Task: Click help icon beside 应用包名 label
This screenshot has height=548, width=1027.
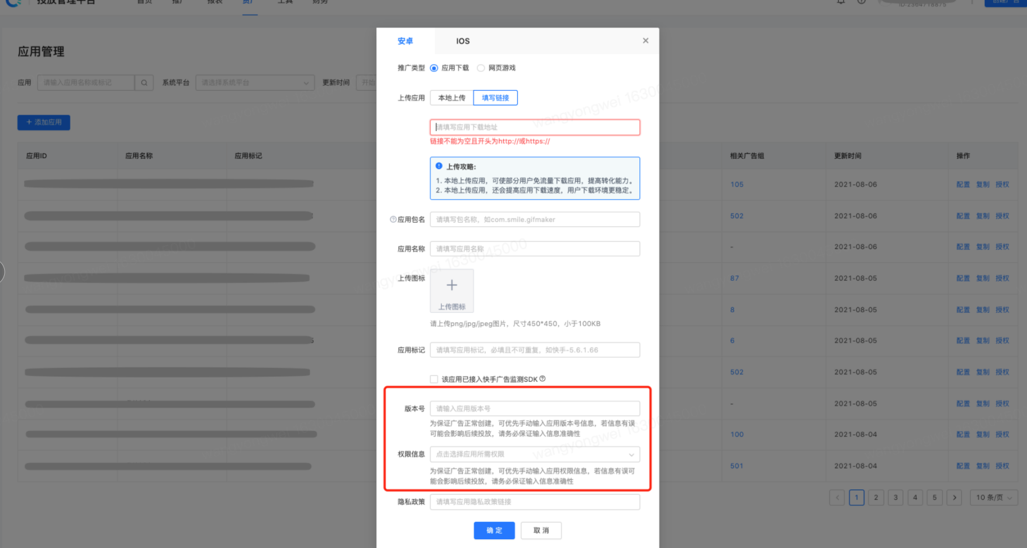Action: click(393, 219)
